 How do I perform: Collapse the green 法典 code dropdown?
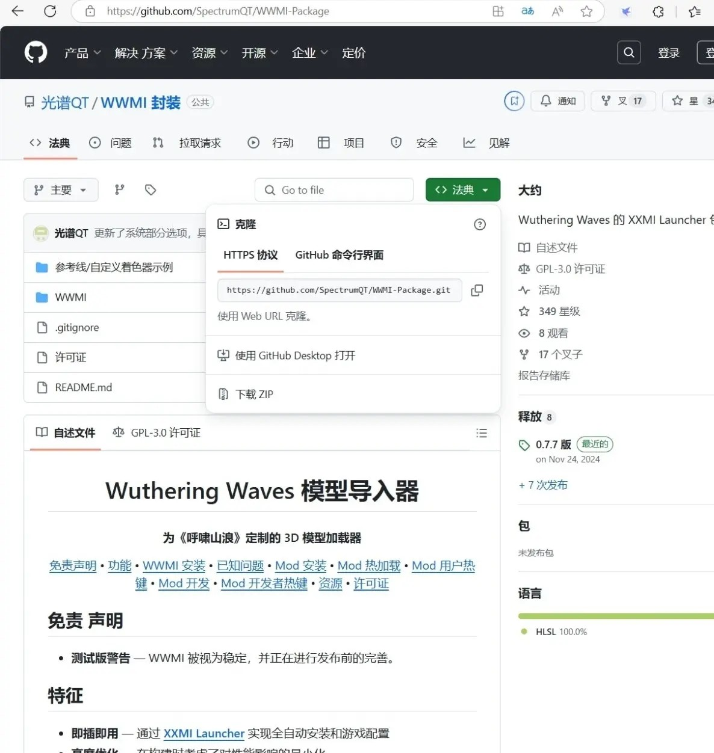(x=462, y=190)
